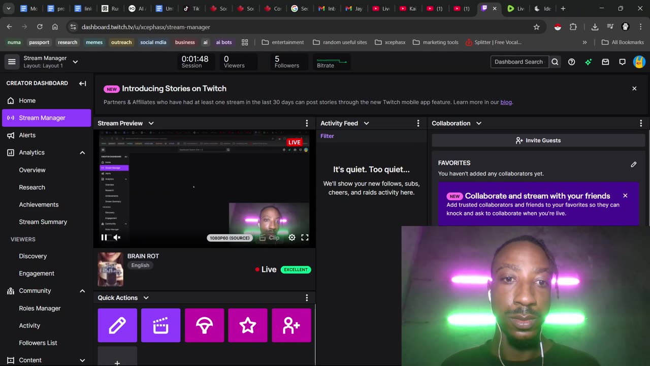The height and width of the screenshot is (366, 650).
Task: Open Activity Feed panel options menu
Action: tap(418, 124)
